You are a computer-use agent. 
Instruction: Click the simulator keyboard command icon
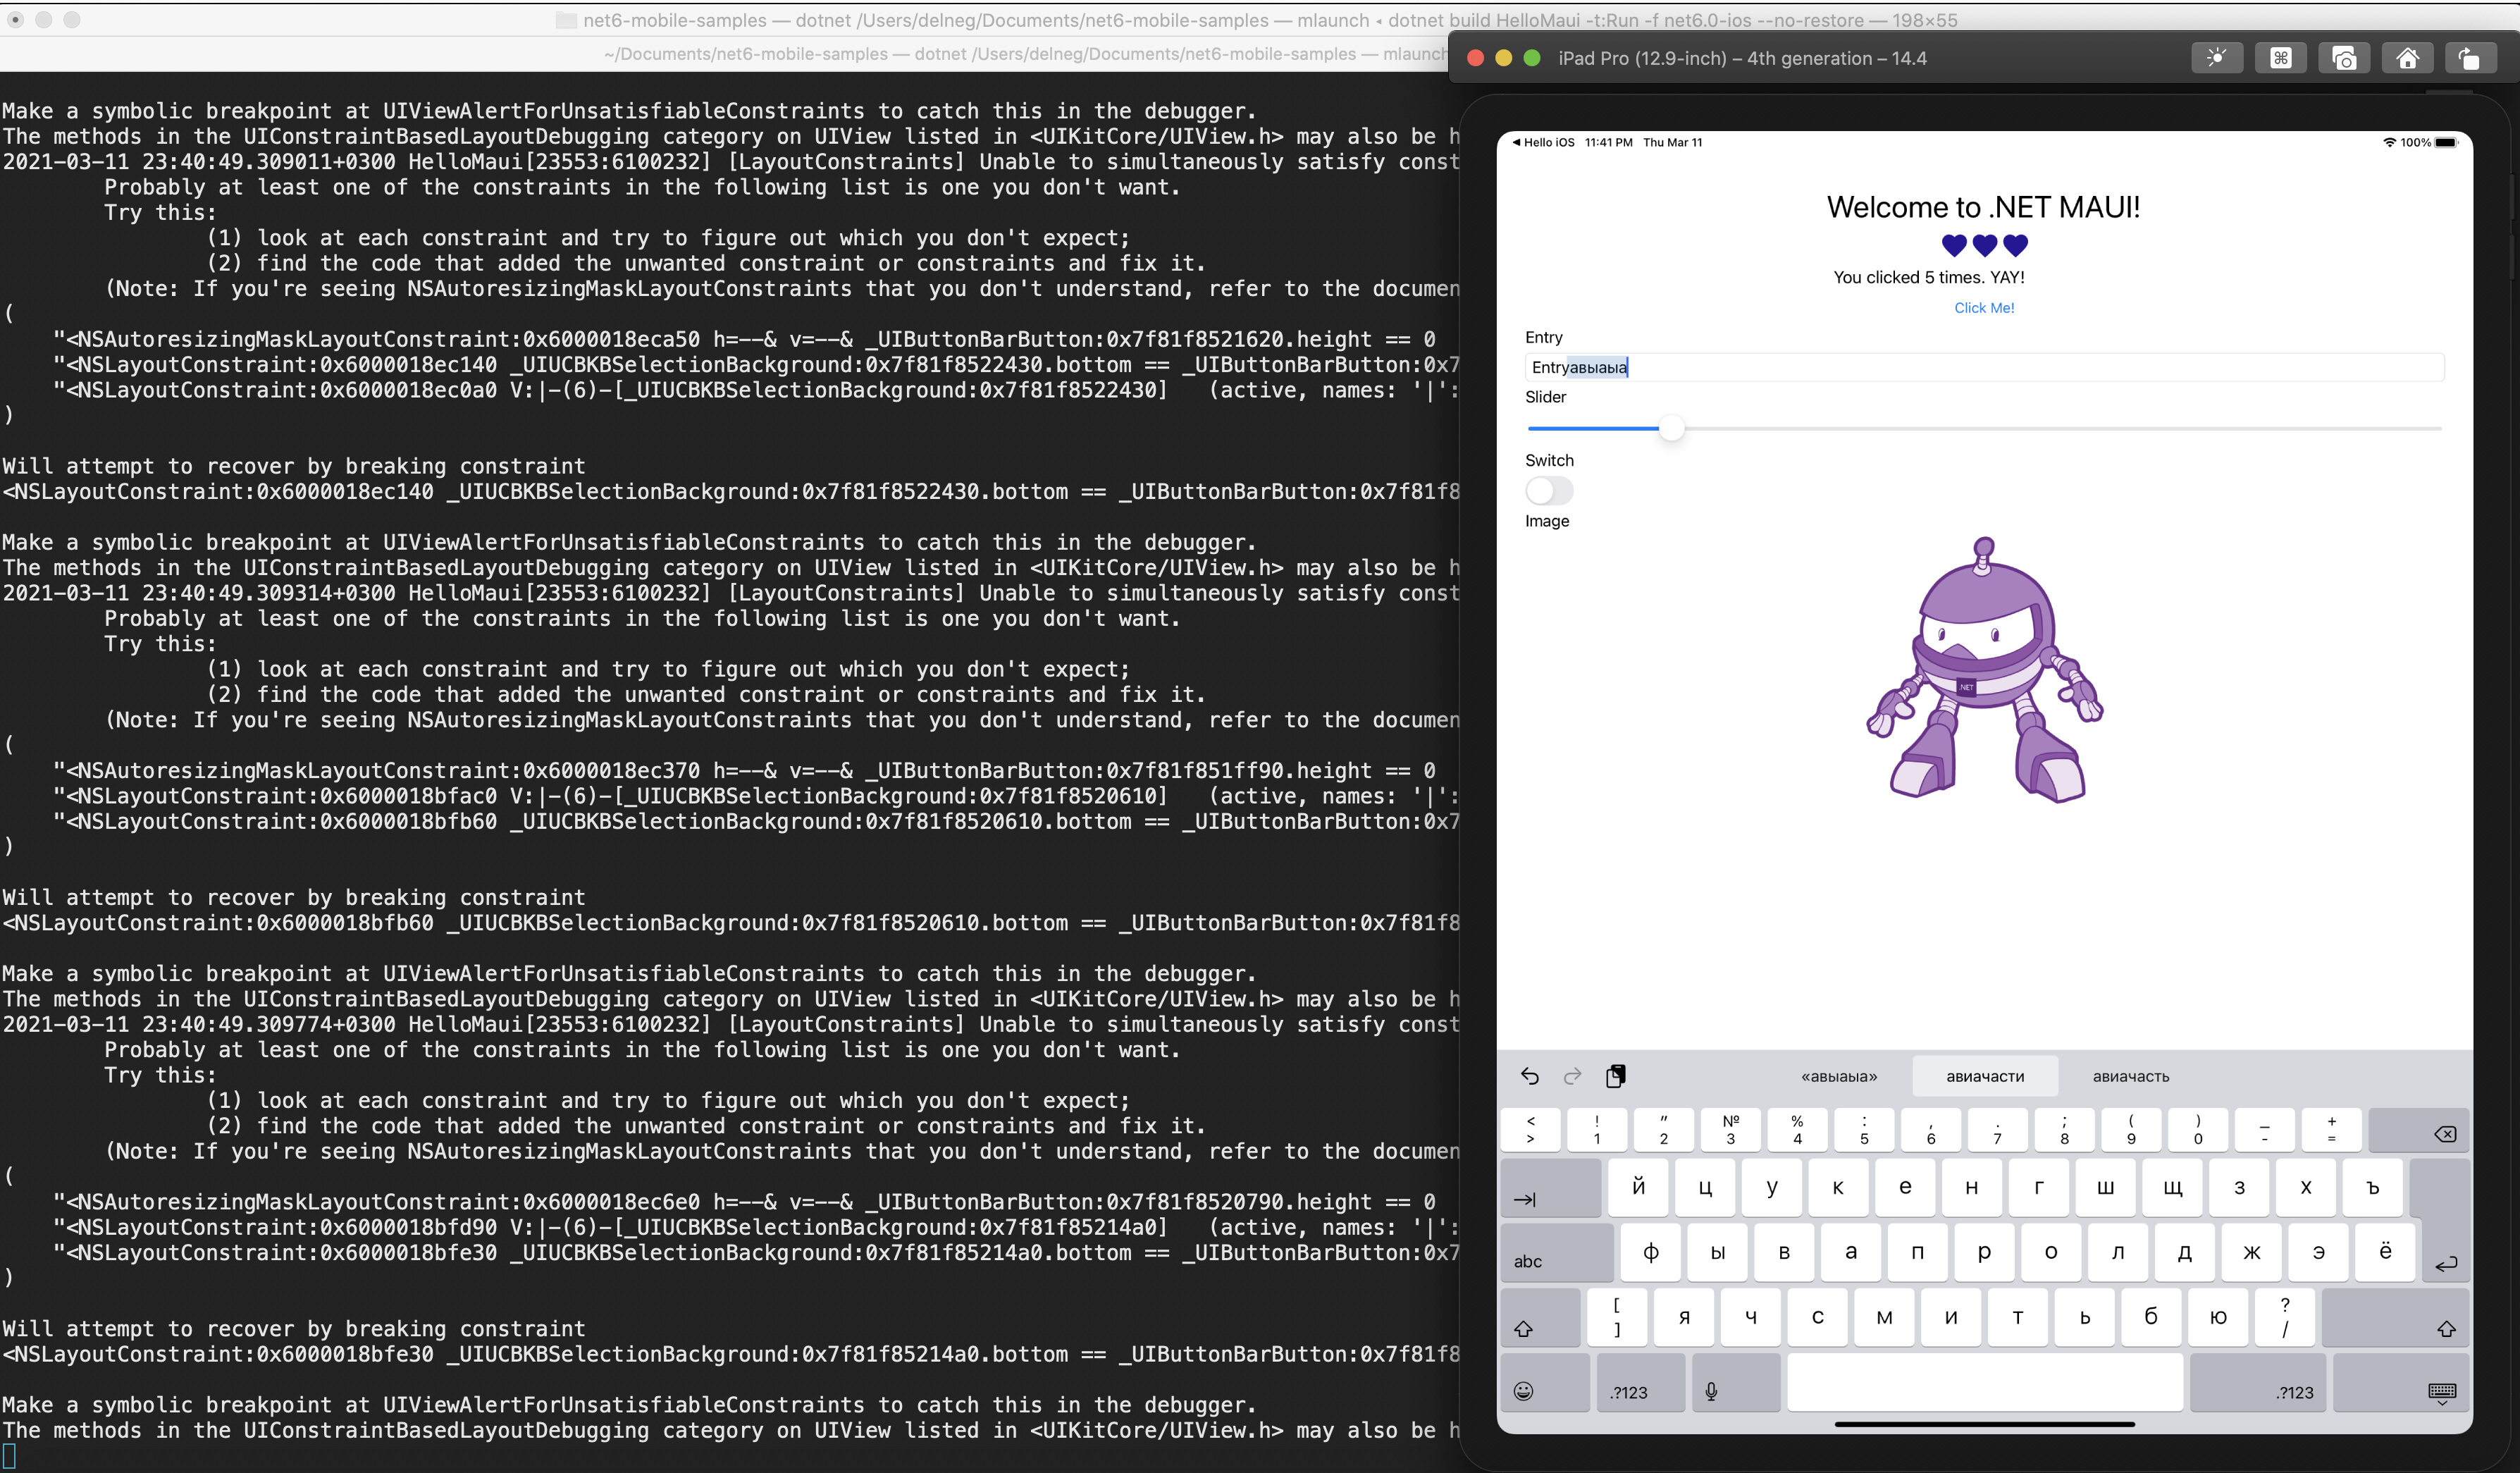click(2280, 58)
